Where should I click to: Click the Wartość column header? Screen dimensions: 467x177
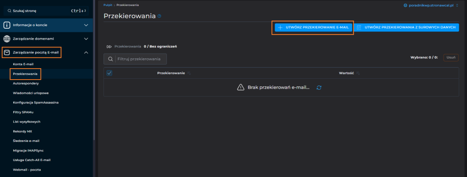pyautogui.click(x=346, y=73)
